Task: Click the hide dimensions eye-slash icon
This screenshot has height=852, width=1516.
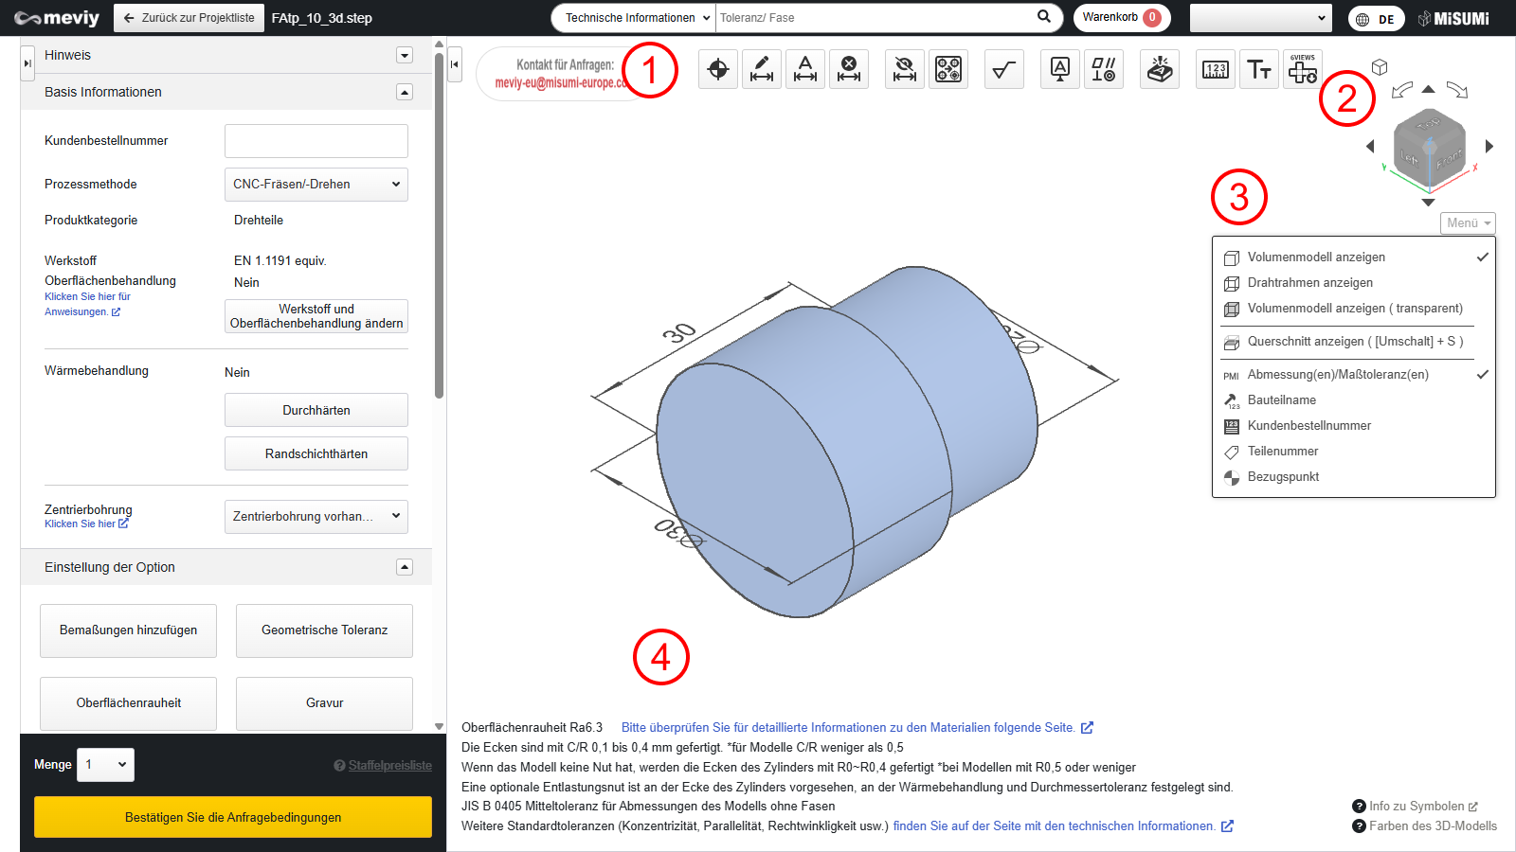Action: (x=905, y=69)
